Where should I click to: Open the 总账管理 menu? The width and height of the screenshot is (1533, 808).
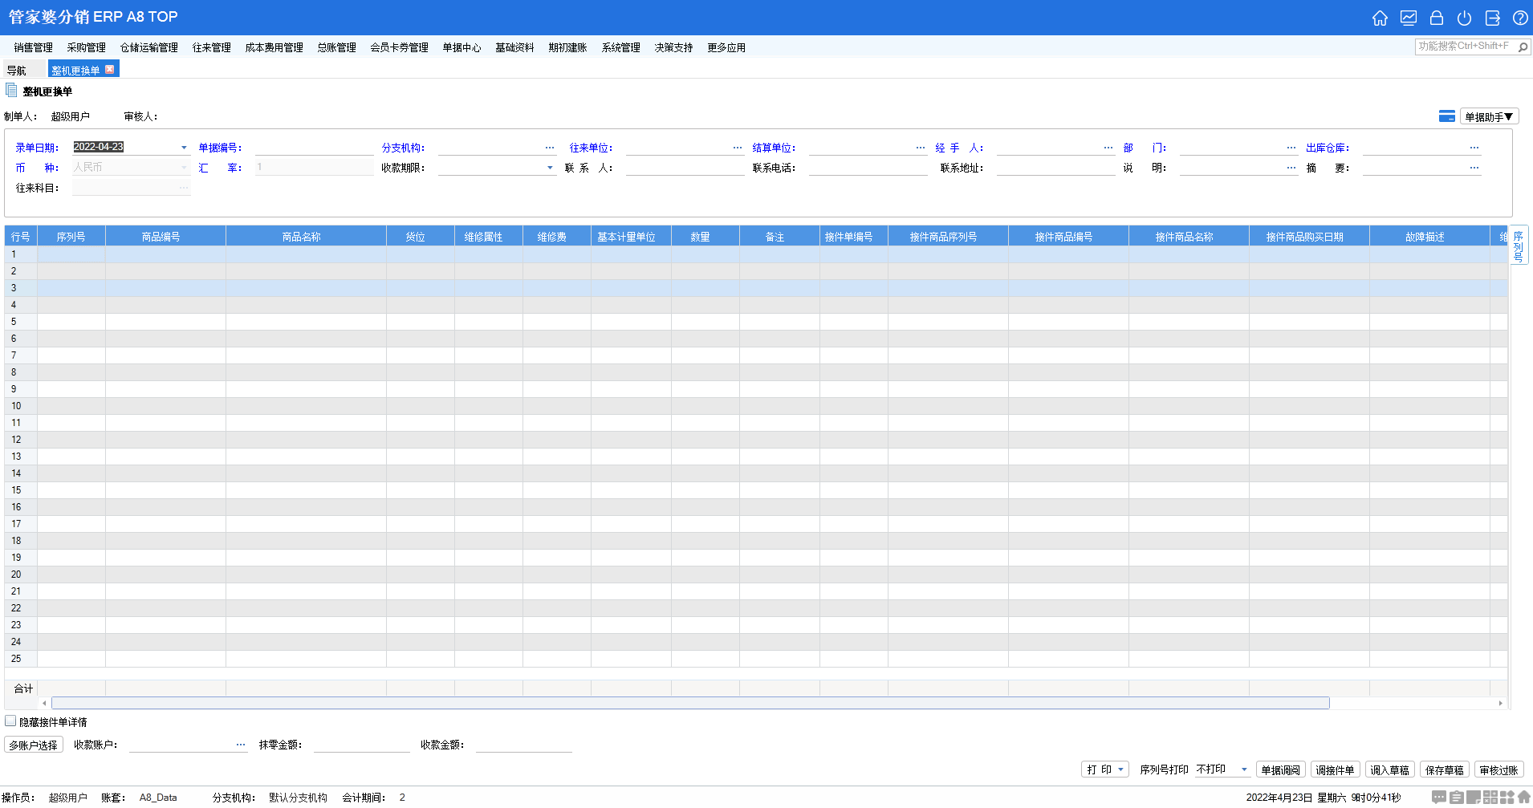pos(336,47)
